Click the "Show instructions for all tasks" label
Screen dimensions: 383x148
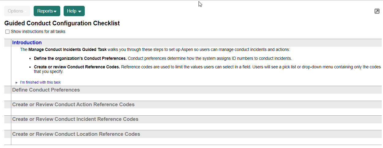click(38, 31)
